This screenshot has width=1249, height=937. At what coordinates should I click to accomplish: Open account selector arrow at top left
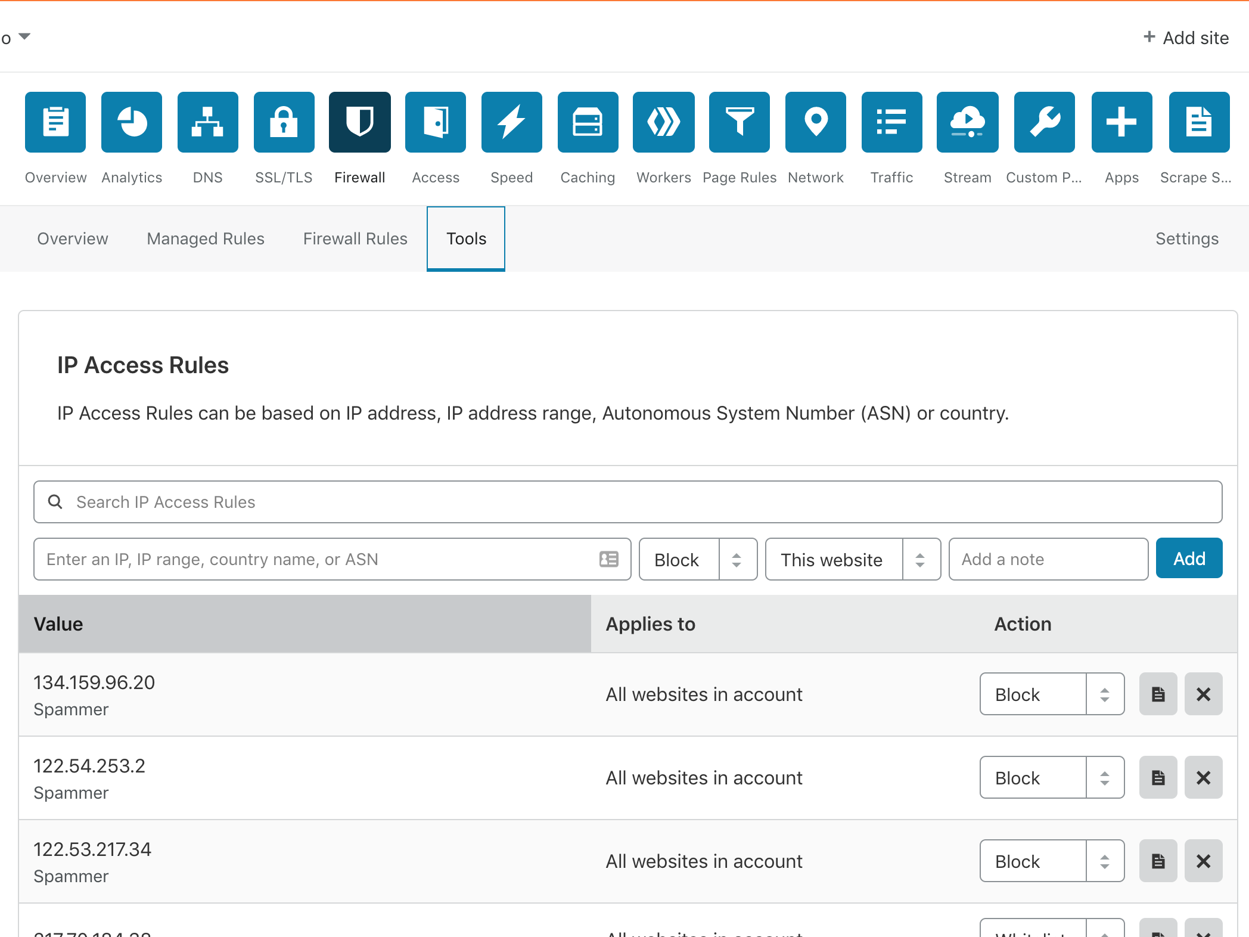pos(24,37)
